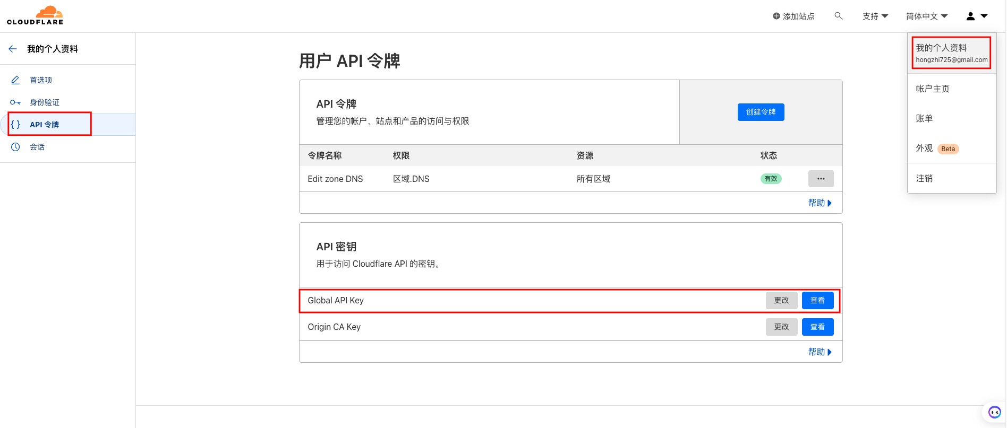Open the chat assistant bubble icon
The width and height of the screenshot is (1007, 428).
pyautogui.click(x=994, y=412)
